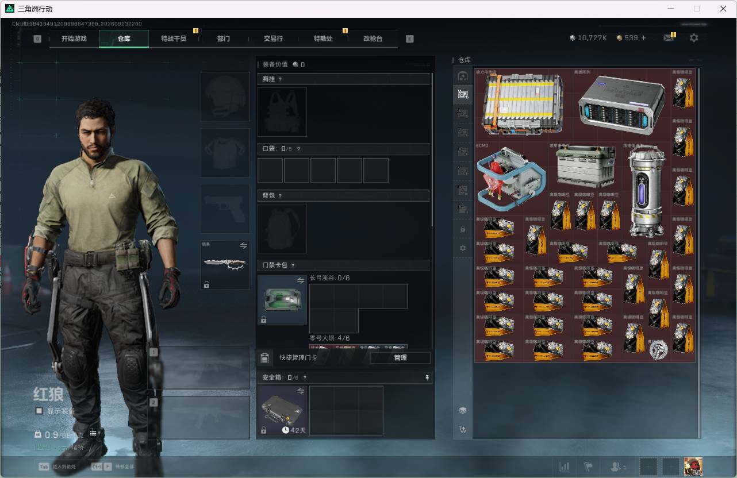This screenshot has height=478, width=737.
Task: Click the 539 premium currency balance
Action: pos(627,38)
